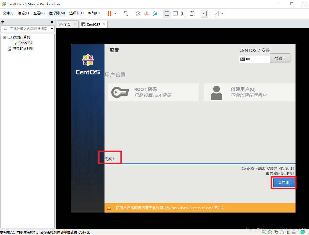Click the ROOT password key icon

point(120,92)
